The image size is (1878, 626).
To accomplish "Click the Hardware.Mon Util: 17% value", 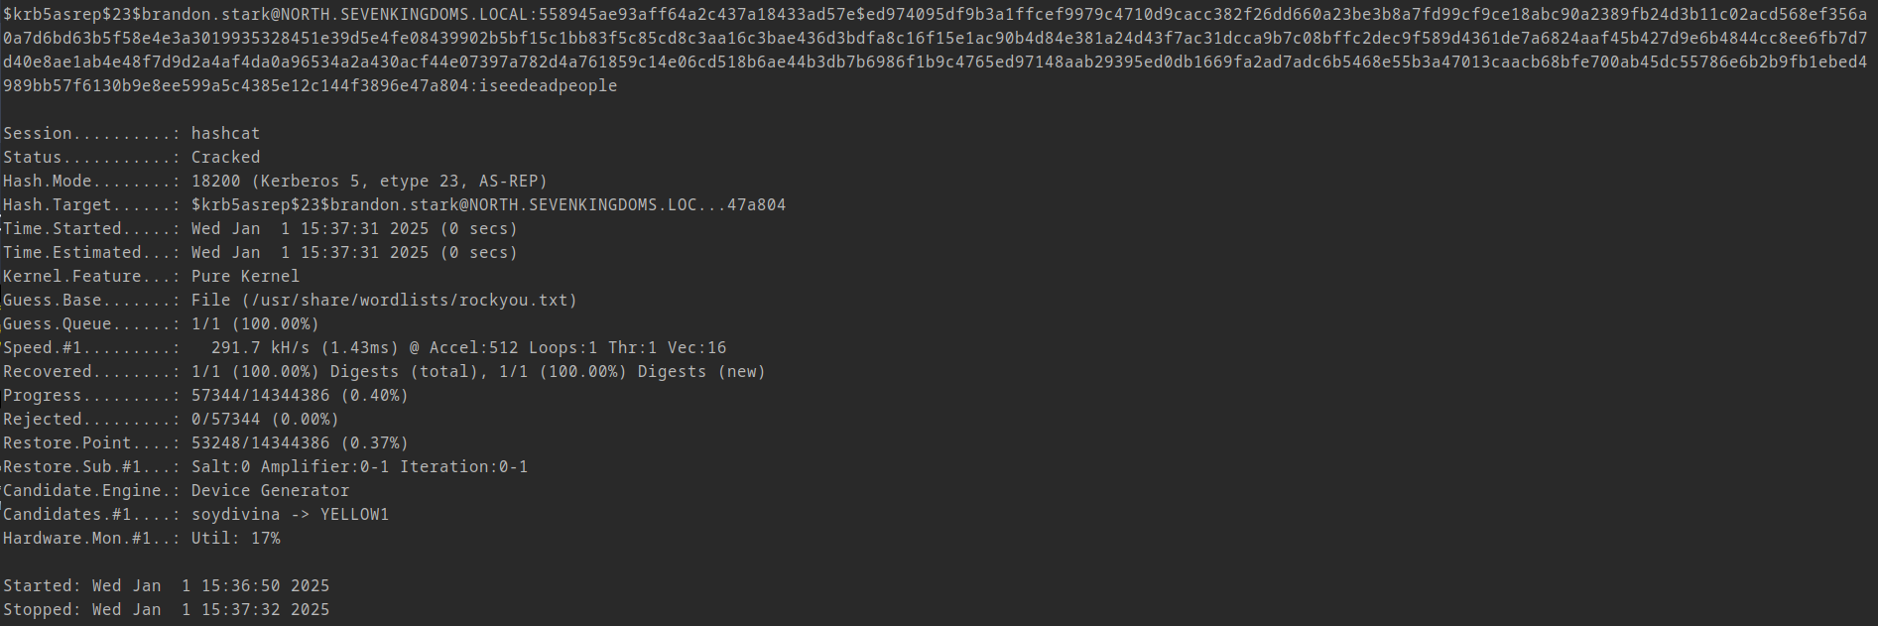I will click(235, 539).
